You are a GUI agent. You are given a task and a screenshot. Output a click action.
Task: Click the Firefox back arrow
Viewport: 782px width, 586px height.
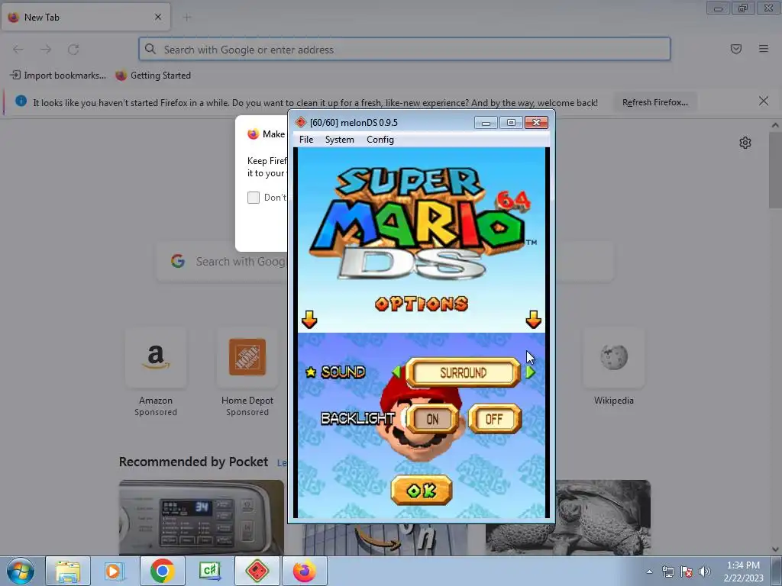pos(18,49)
